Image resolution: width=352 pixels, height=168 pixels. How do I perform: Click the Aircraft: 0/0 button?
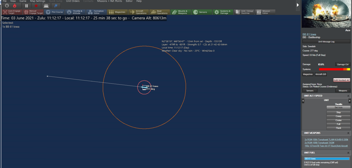click(x=321, y=74)
